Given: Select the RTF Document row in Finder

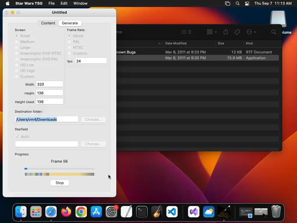Looking at the screenshot, I should click(198, 52).
